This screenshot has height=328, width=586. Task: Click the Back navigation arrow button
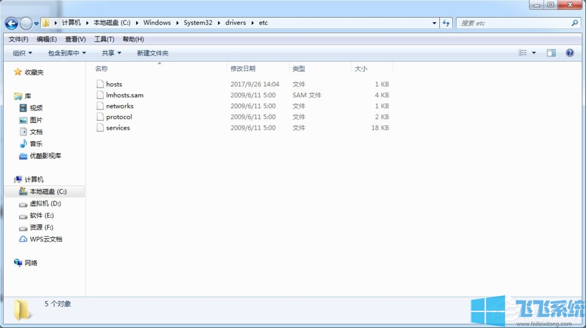11,23
